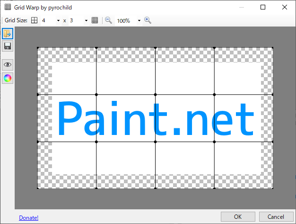
Task: Expand the grid rows dropdown showing 3
Action: 86,21
